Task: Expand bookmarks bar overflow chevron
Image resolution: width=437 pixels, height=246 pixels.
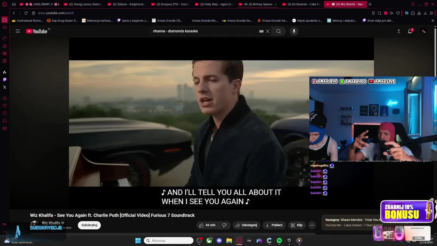Action: pos(433,20)
